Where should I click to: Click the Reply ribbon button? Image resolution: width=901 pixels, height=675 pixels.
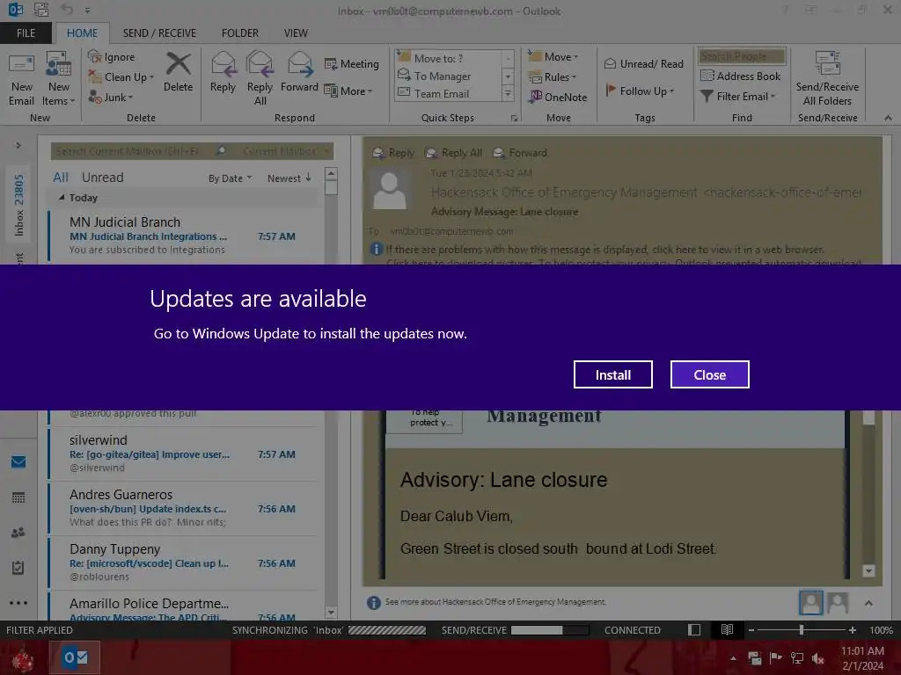pyautogui.click(x=223, y=73)
